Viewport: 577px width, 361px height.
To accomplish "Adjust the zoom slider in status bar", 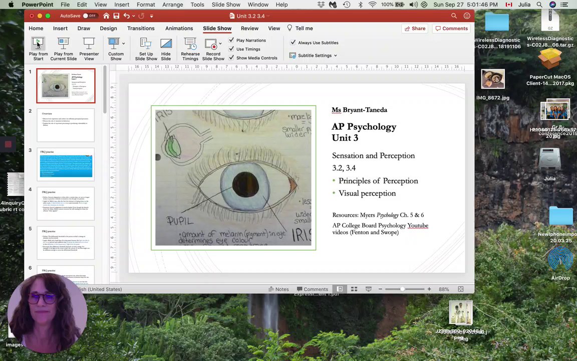I will pyautogui.click(x=403, y=289).
